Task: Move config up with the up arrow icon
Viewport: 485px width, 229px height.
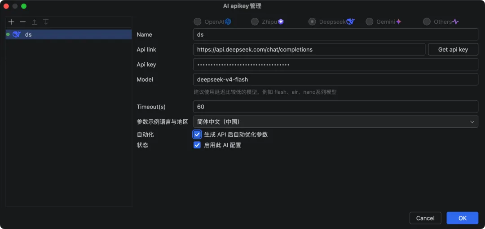Action: pos(34,22)
